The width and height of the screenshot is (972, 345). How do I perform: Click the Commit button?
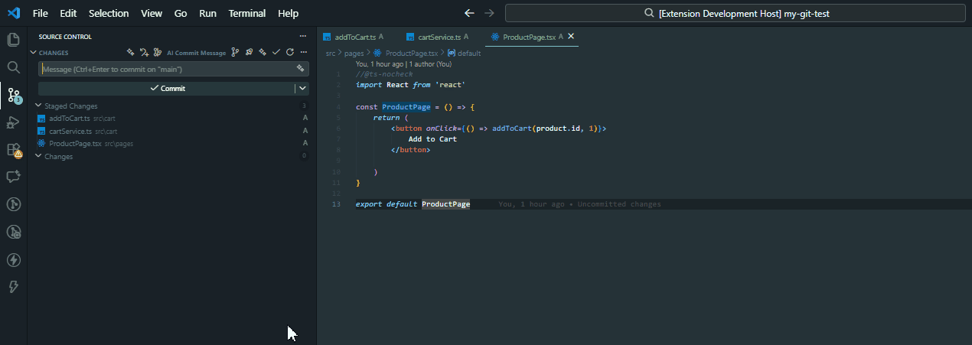tap(167, 88)
